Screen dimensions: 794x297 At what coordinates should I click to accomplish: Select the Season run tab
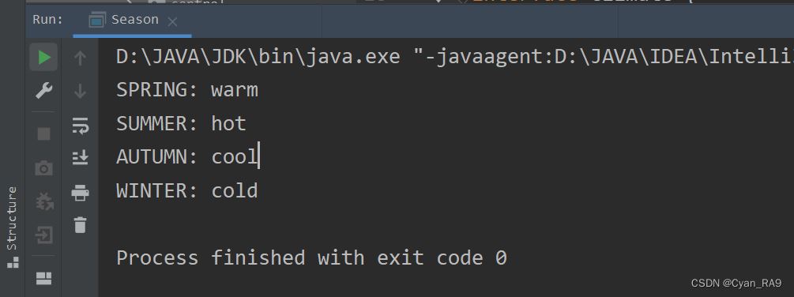click(x=124, y=21)
